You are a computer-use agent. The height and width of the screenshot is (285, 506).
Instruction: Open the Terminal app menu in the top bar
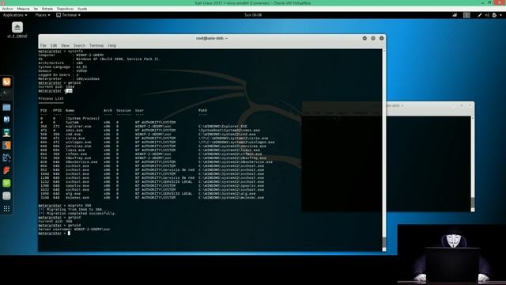point(69,15)
